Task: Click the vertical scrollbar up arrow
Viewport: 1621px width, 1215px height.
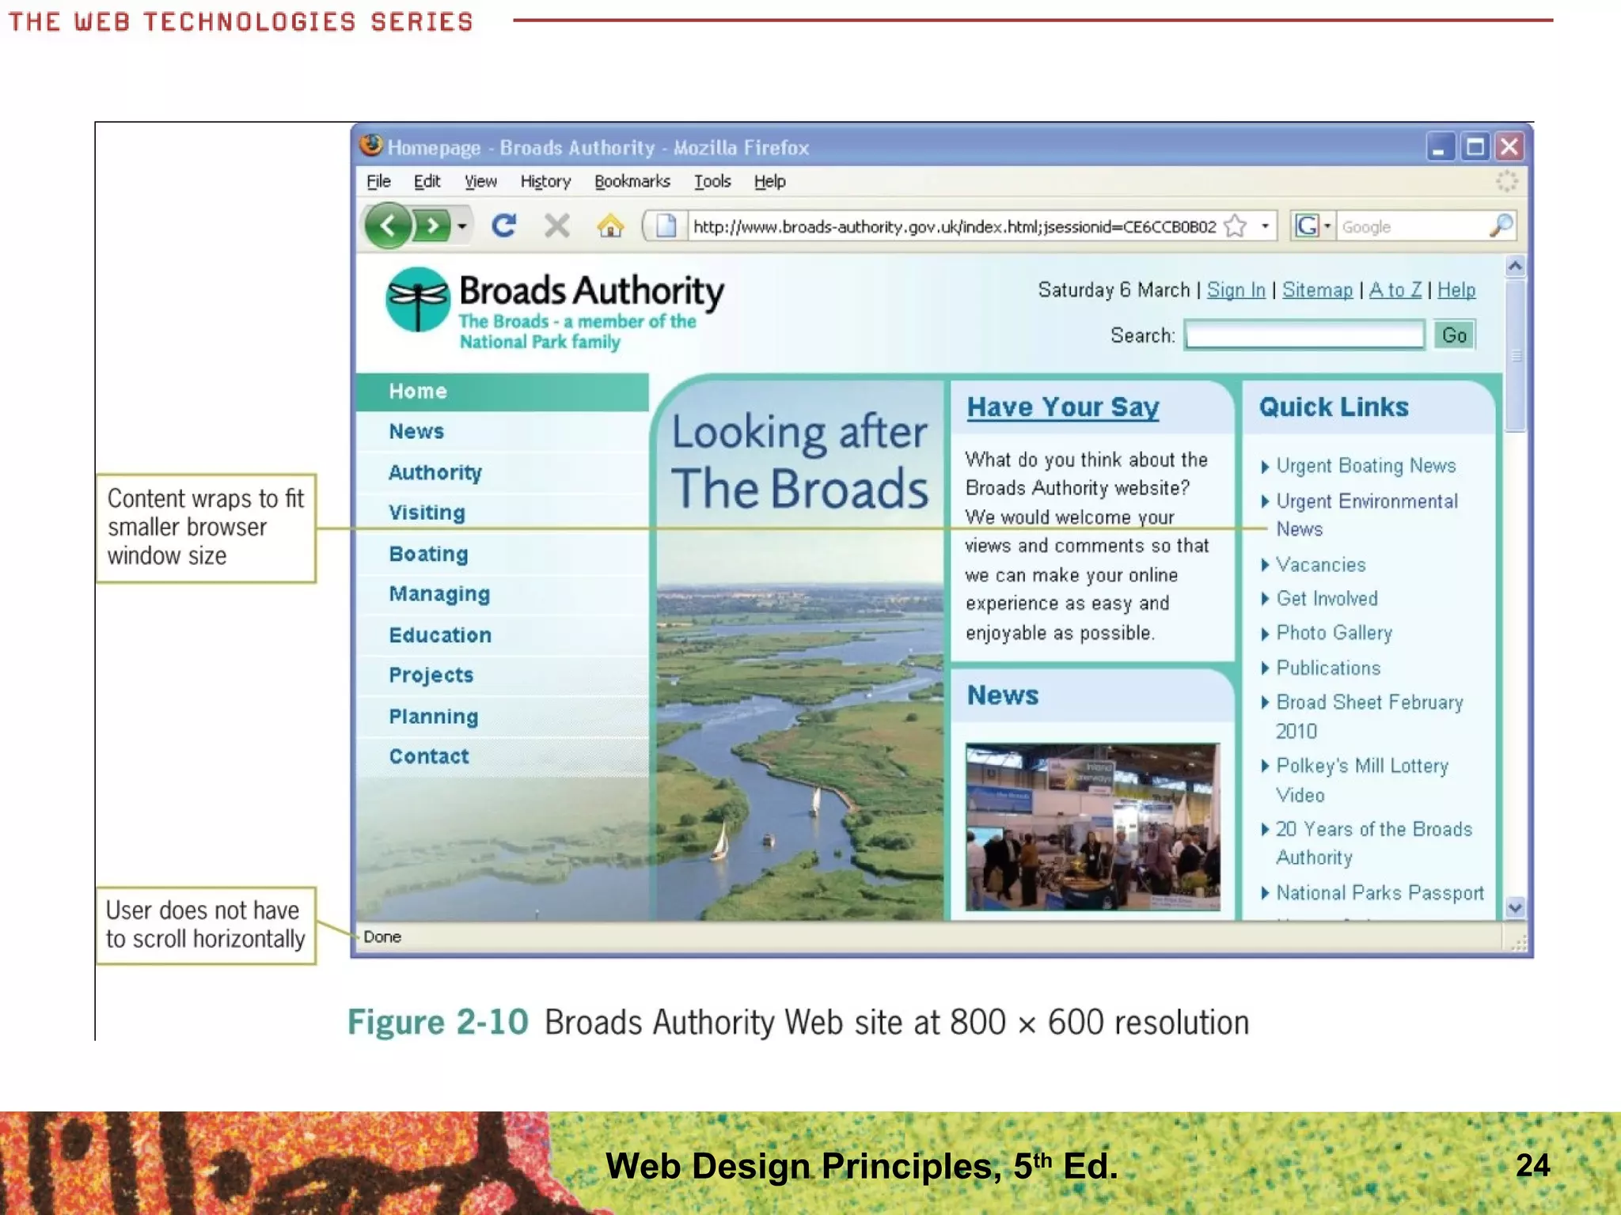Action: 1515,267
